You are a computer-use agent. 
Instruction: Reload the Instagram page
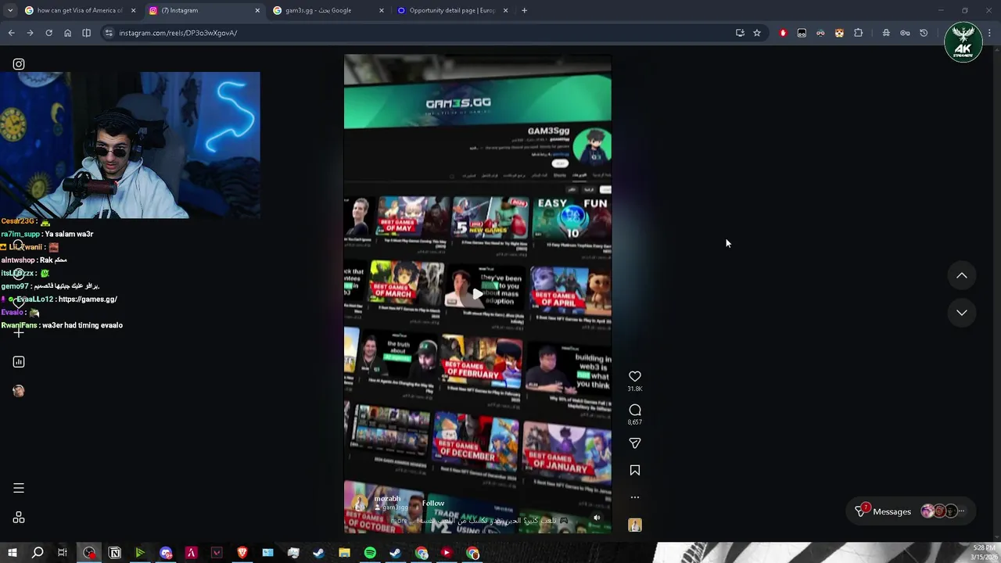tap(48, 33)
